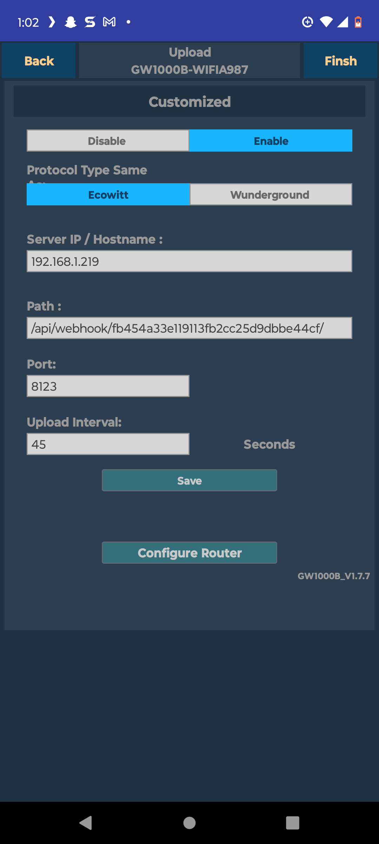Viewport: 379px width, 844px height.
Task: Edit the Upload Interval seconds field
Action: pos(108,444)
